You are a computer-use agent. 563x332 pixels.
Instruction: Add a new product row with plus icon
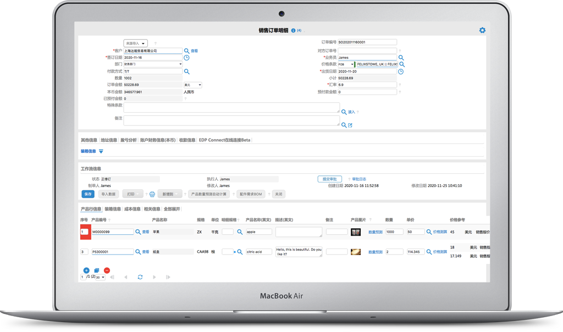click(86, 270)
